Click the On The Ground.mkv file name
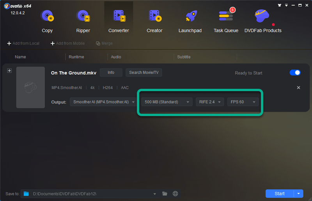Screen dimensions: 312x201 tap(74, 73)
